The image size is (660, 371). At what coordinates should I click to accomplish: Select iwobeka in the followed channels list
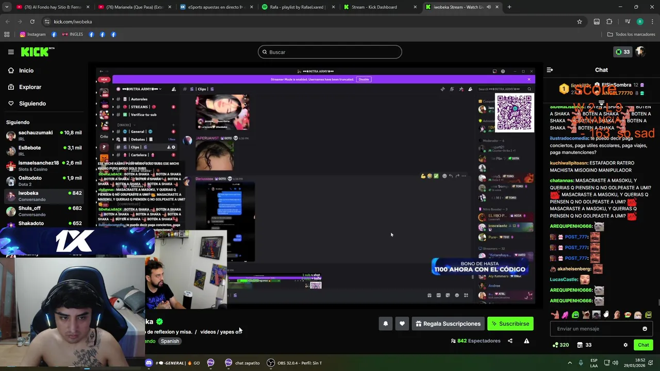click(x=44, y=196)
